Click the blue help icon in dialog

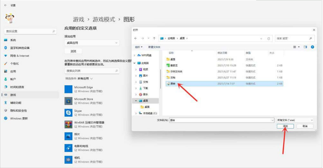point(312,47)
